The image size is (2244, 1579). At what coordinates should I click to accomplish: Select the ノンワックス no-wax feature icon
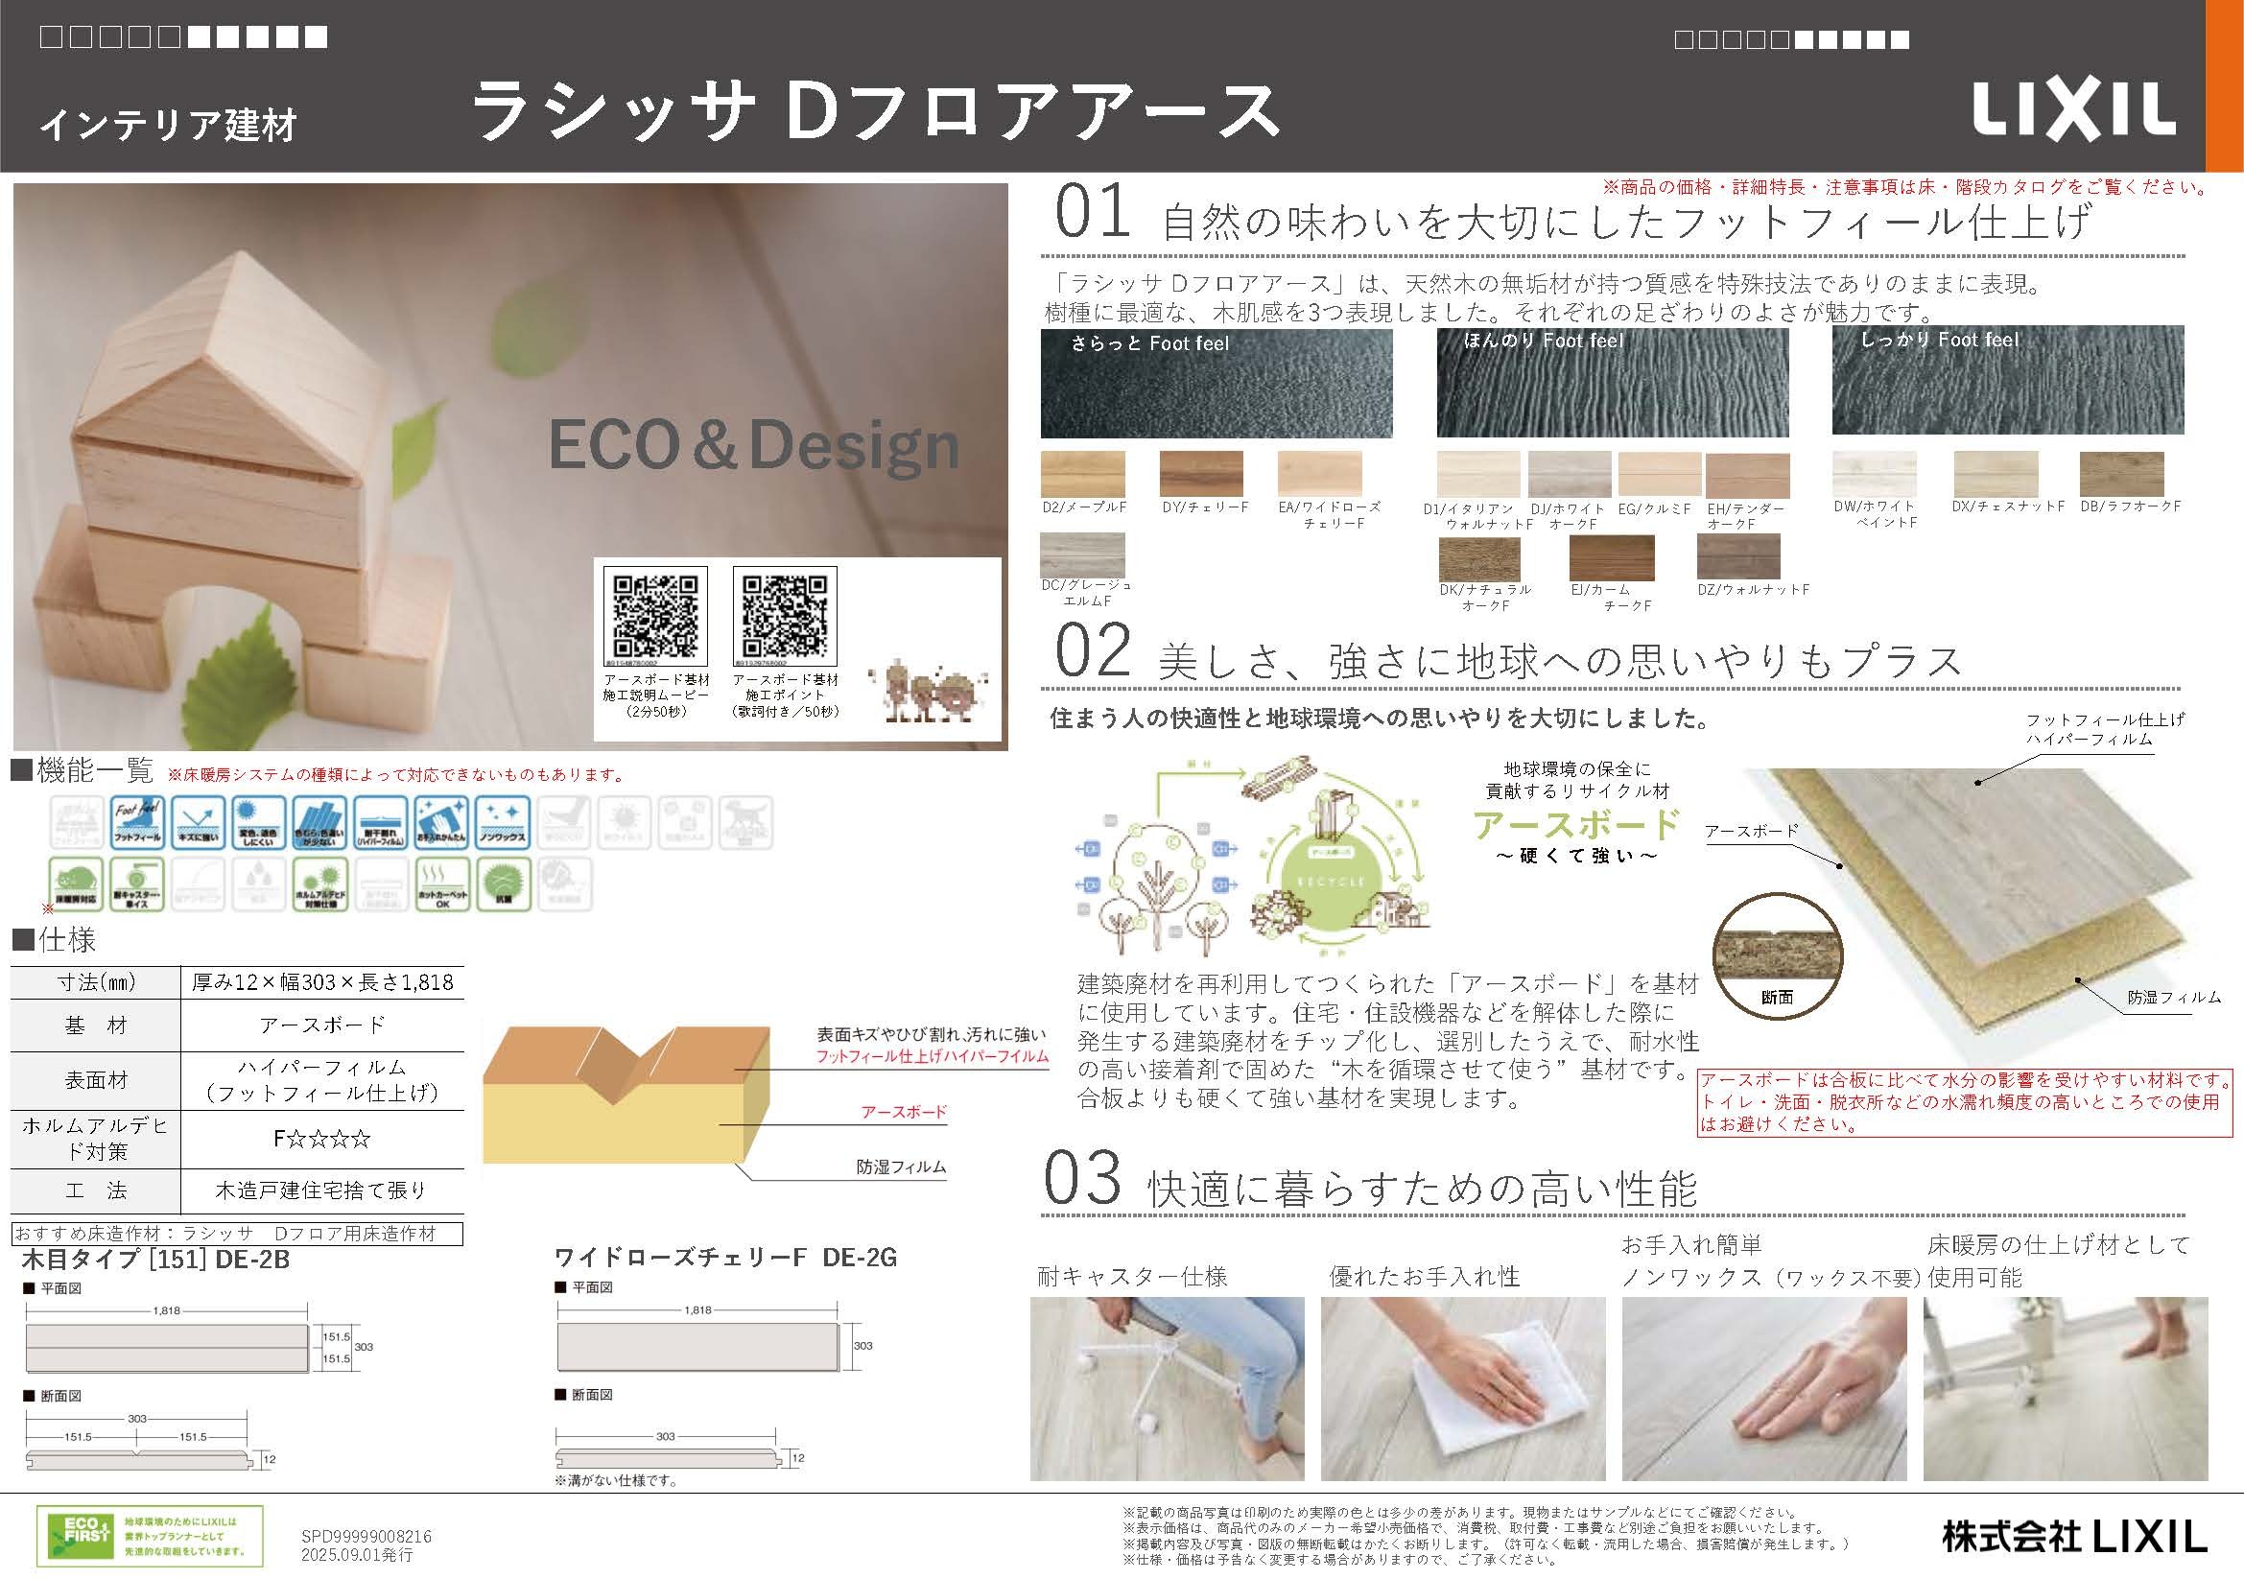pos(504,822)
